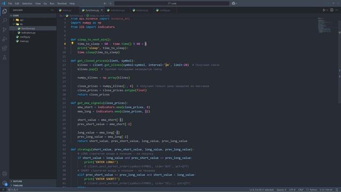The height and width of the screenshot is (192, 341).
Task: Change encoding via UTF-8 status item
Action: click(x=293, y=190)
